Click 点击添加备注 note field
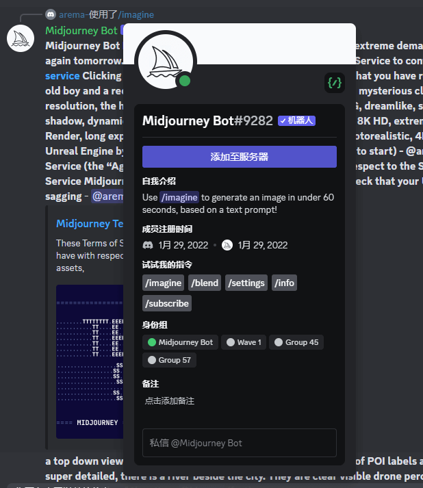Image resolution: width=423 pixels, height=488 pixels. [170, 401]
